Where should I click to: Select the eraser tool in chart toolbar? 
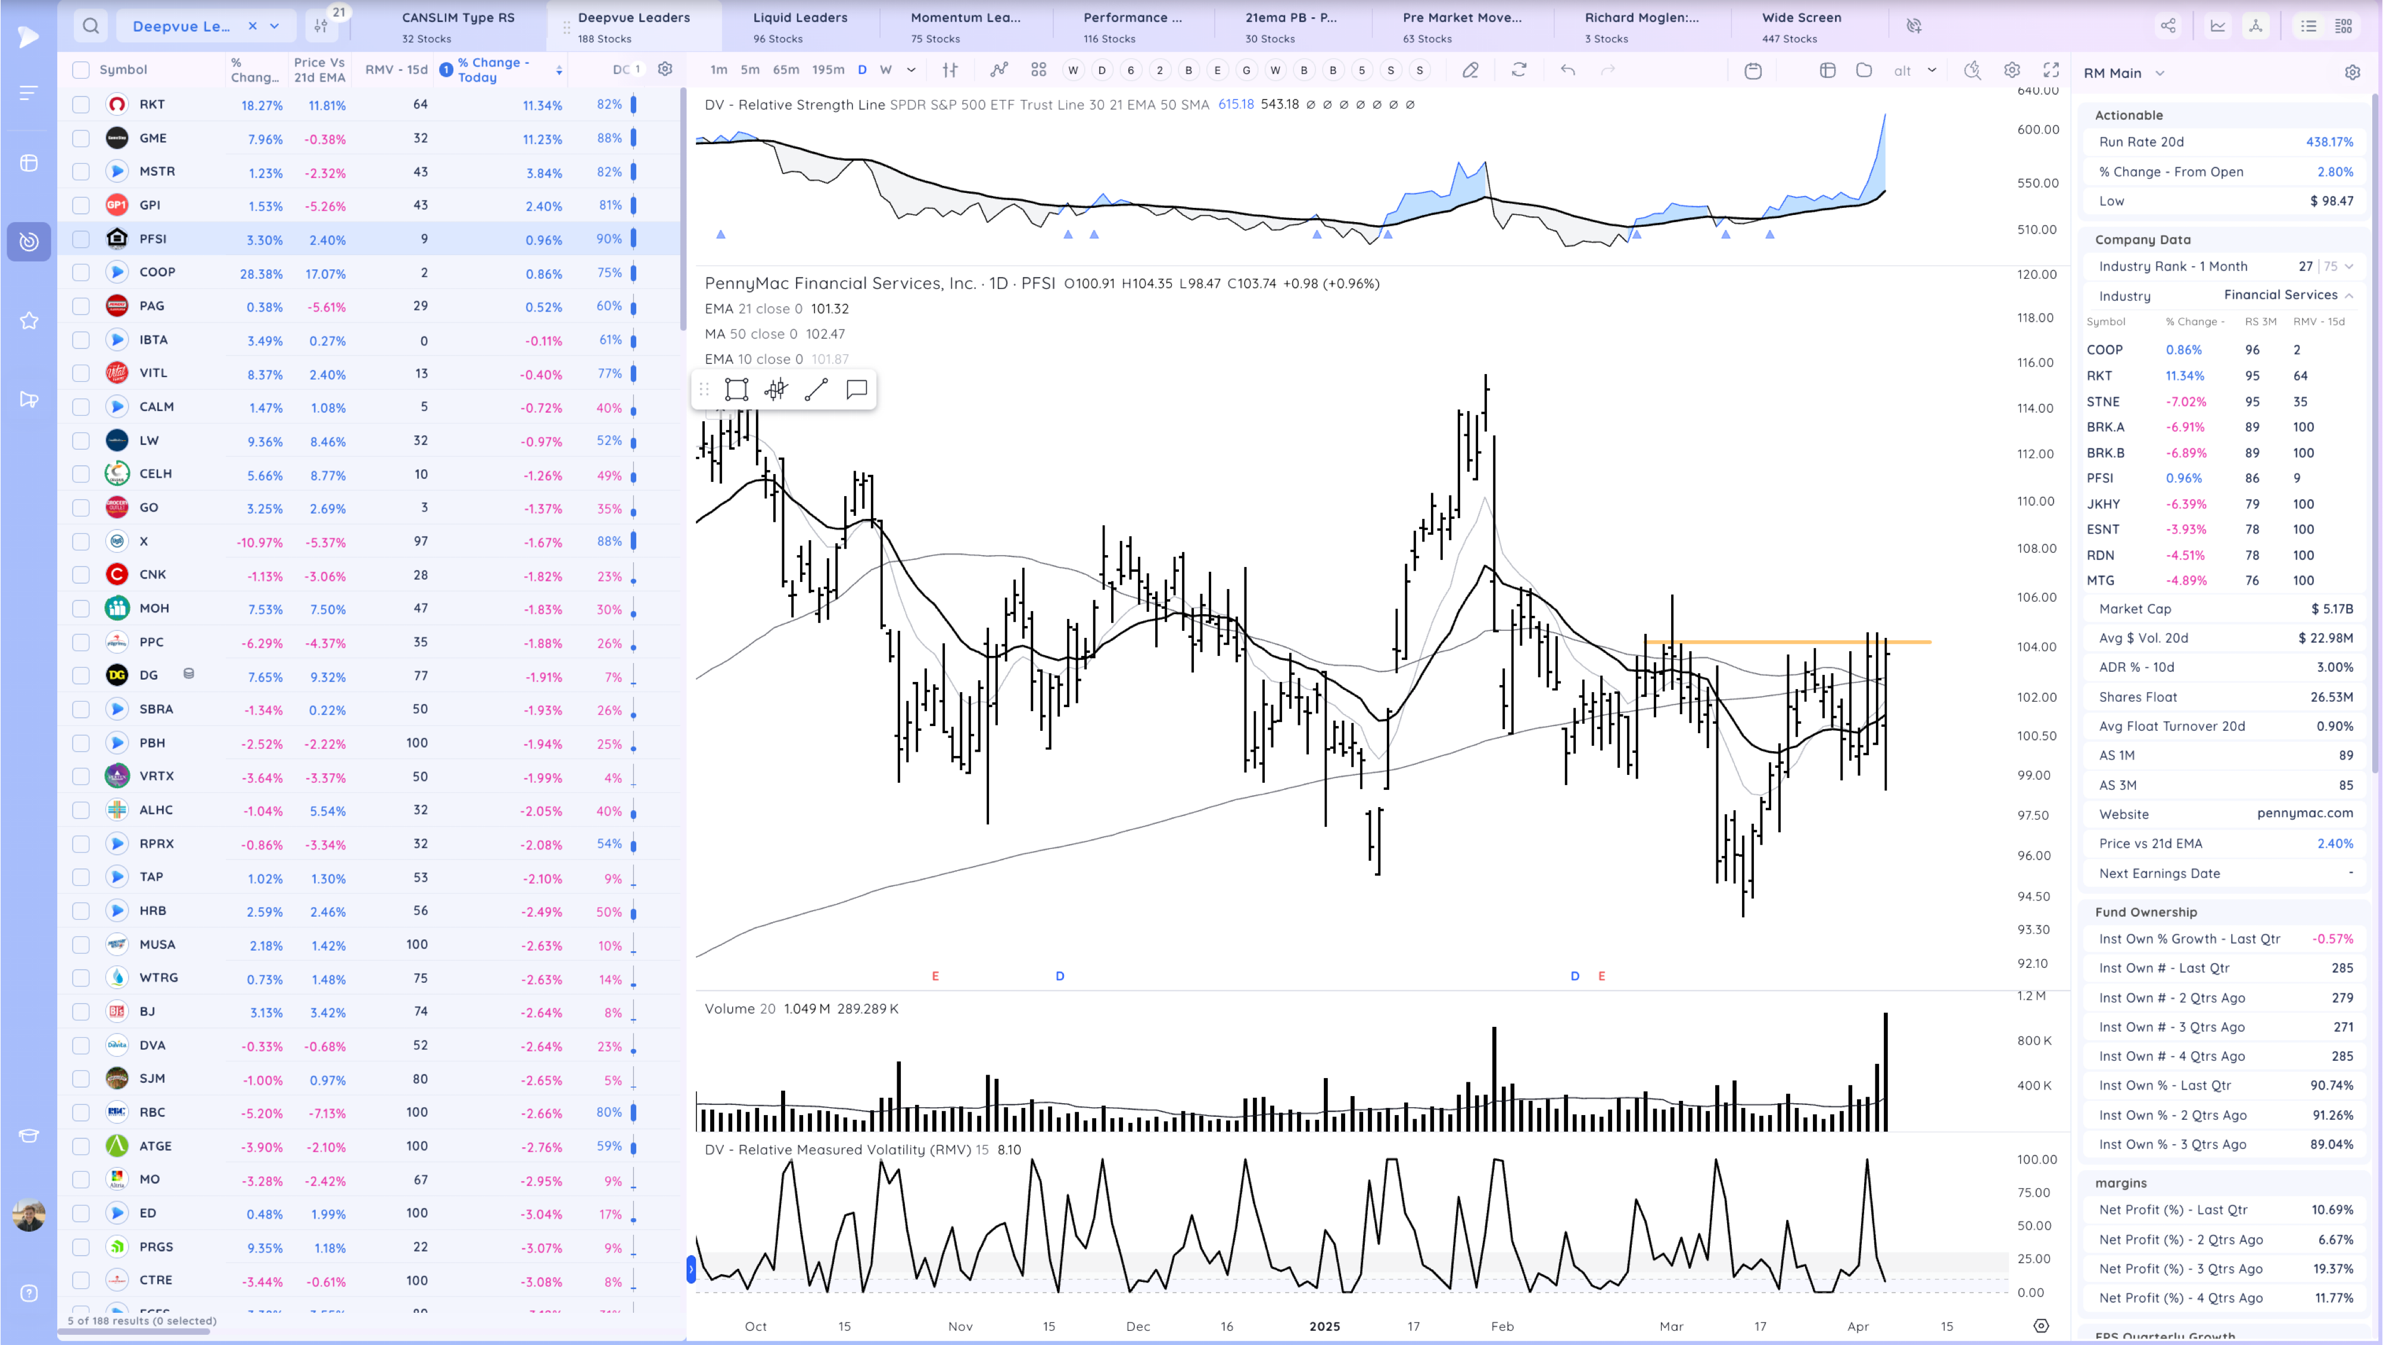(1470, 69)
